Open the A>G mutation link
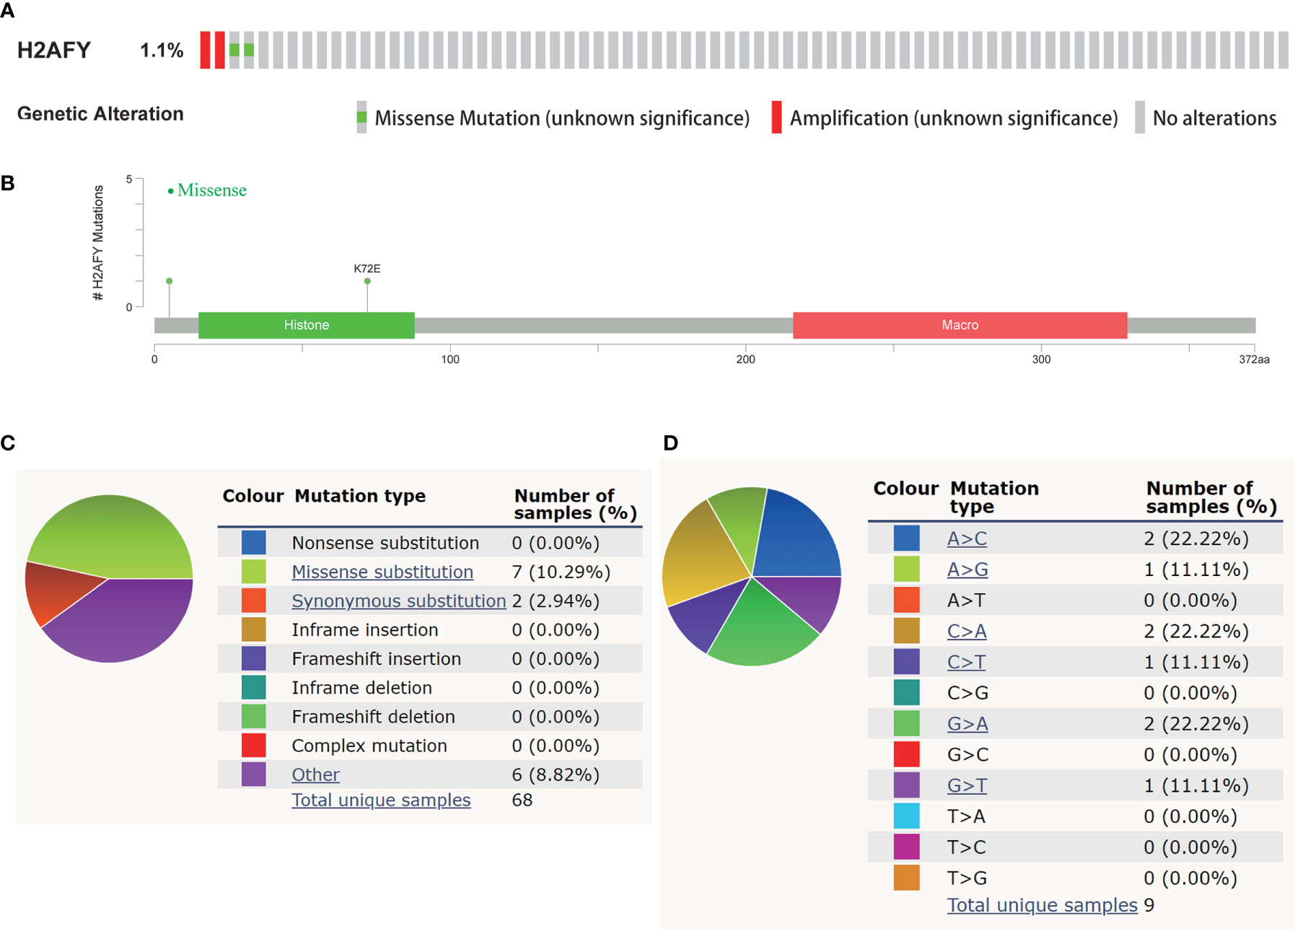This screenshot has height=929, width=1295. [967, 570]
